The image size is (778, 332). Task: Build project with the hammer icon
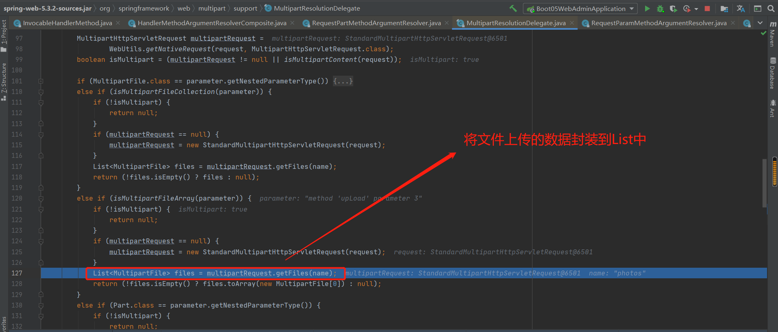coord(513,8)
